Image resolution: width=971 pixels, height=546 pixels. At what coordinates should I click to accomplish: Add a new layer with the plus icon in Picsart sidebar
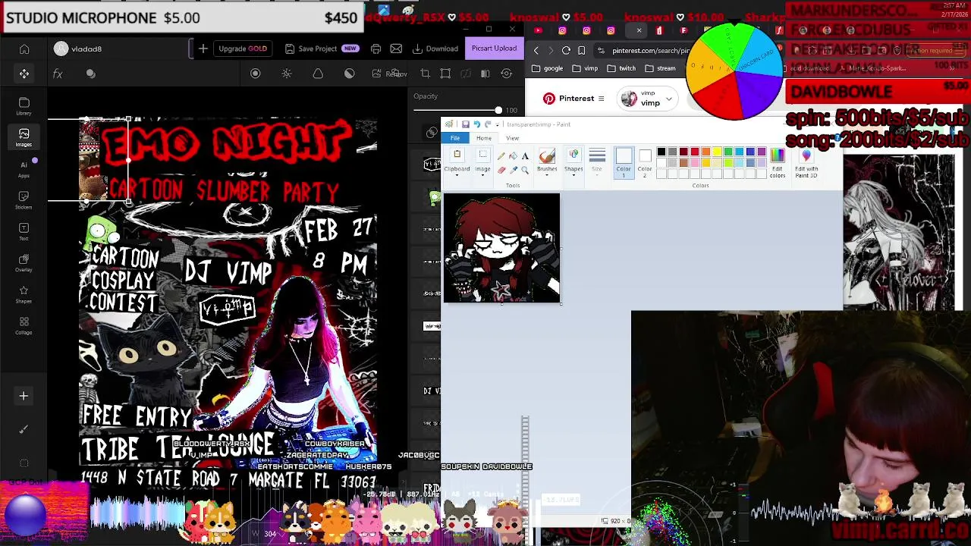(x=24, y=396)
